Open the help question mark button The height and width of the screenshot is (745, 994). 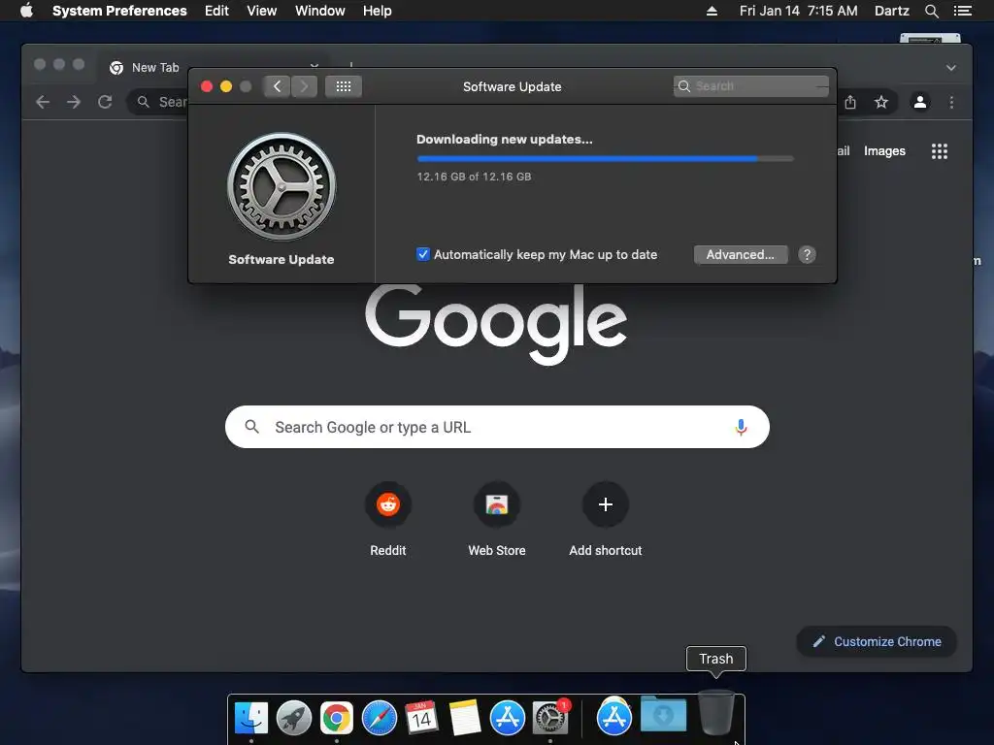point(807,255)
